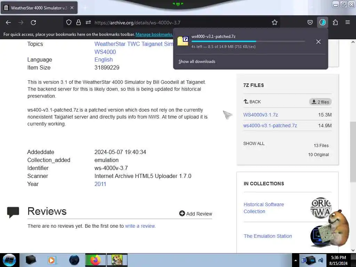Click the 10 Original count

[318, 155]
